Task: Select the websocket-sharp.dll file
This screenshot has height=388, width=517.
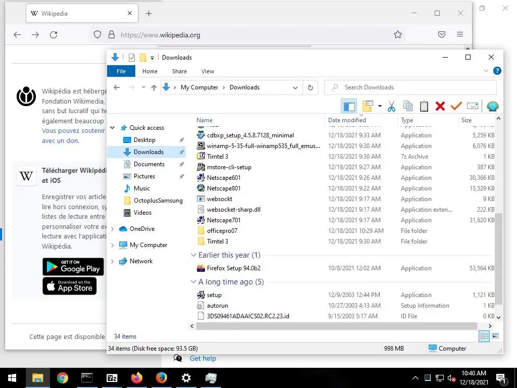Action: (233, 210)
